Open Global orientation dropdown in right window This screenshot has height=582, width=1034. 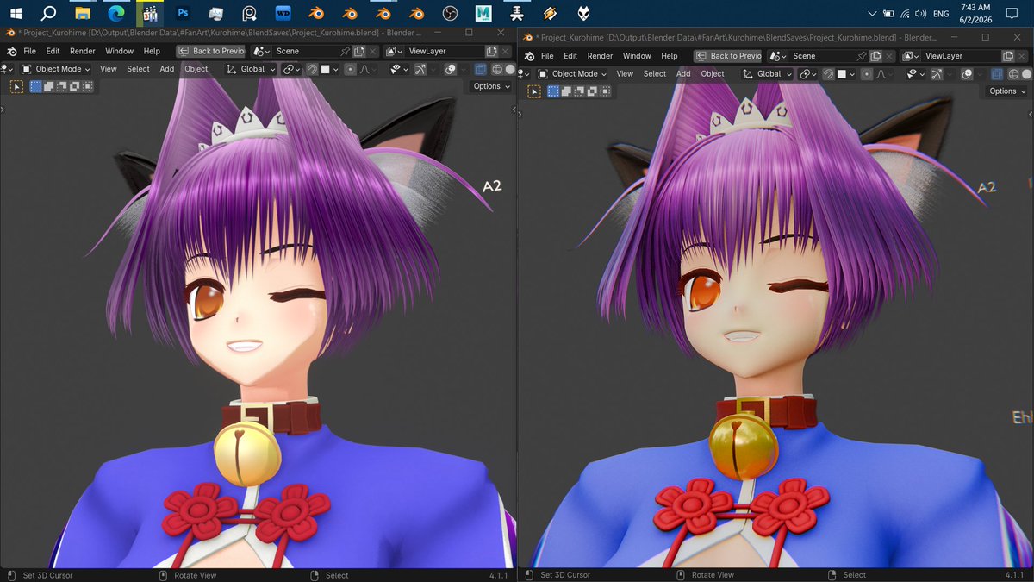click(767, 74)
